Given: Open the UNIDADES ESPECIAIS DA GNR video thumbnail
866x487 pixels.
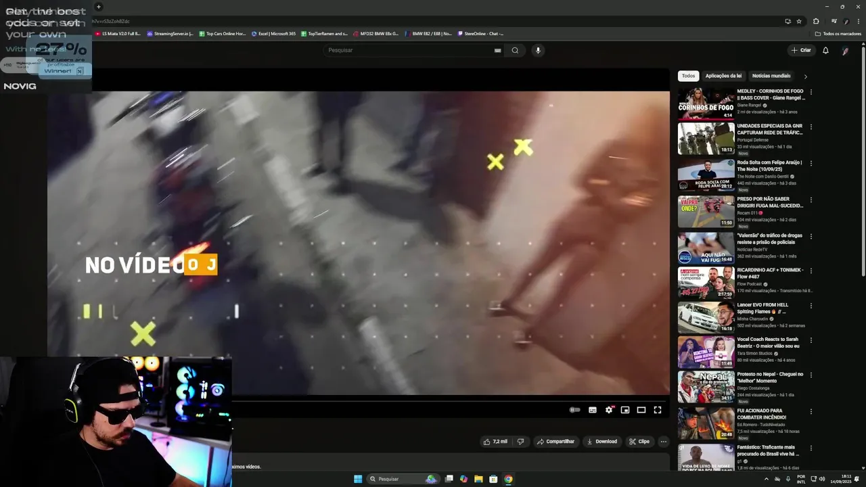Looking at the screenshot, I should (x=706, y=139).
